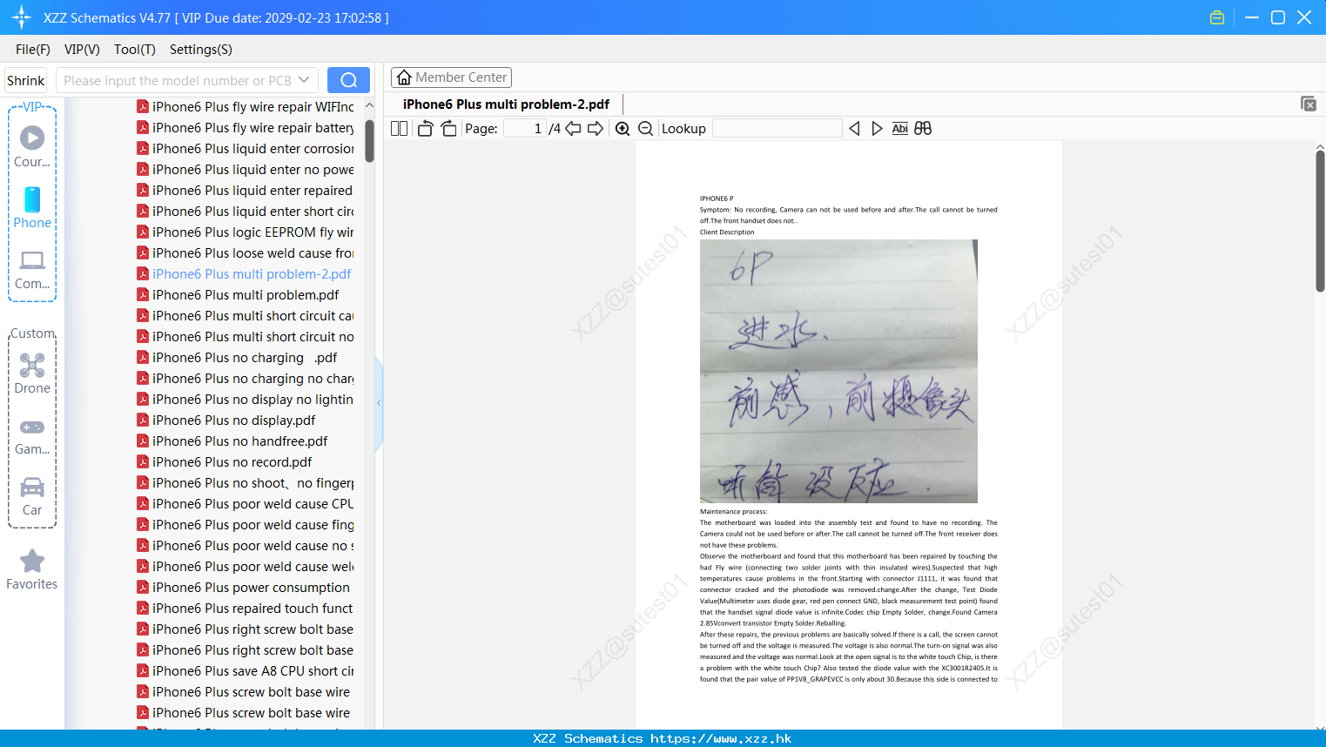Open iPhone6 Plus logic EEPROM fly wire file
Image resolution: width=1326 pixels, height=747 pixels.
pyautogui.click(x=246, y=232)
